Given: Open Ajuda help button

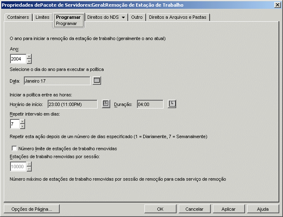Looking at the screenshot, I should (263, 209).
